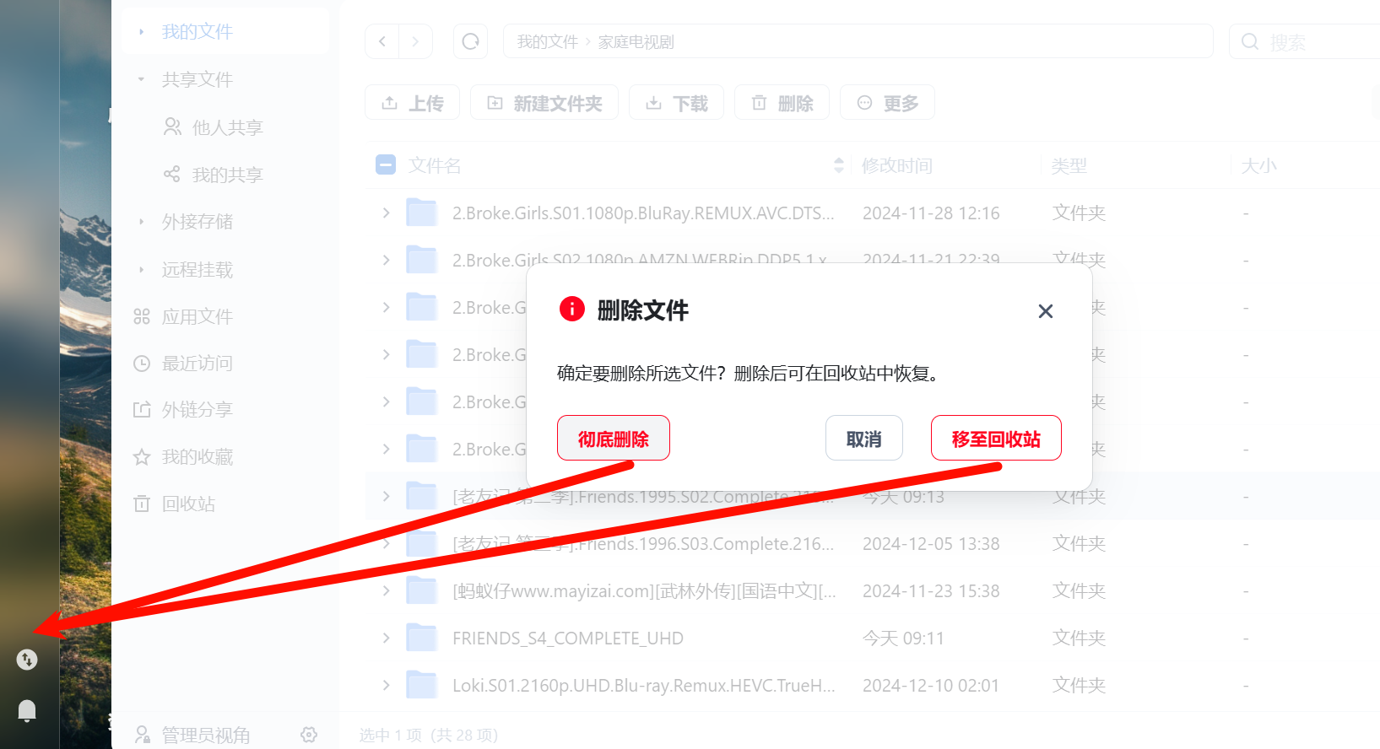Viewport: 1380px width, 749px height.
Task: Click 我的文件 in the breadcrumb path
Action: pyautogui.click(x=548, y=42)
